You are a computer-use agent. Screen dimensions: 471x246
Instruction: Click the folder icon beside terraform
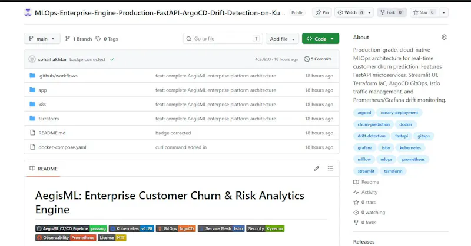click(x=32, y=119)
